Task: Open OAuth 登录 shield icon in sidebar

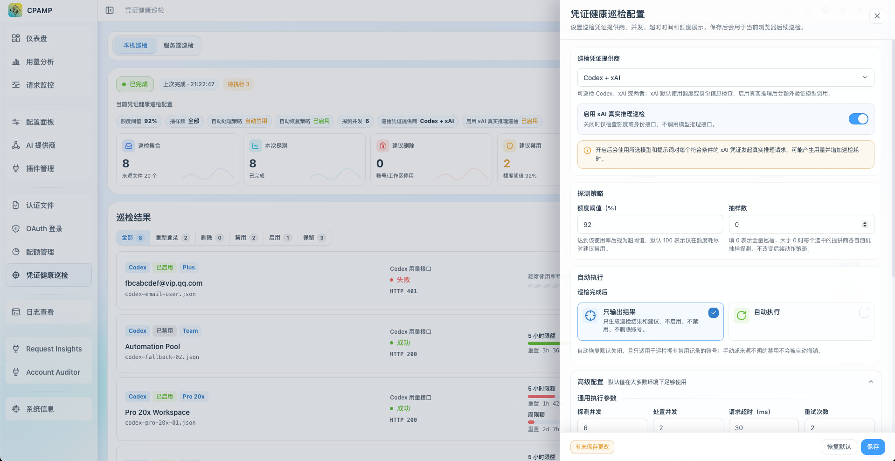Action: point(16,228)
